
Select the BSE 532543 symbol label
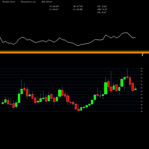coord(47,2)
